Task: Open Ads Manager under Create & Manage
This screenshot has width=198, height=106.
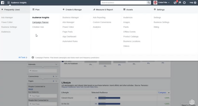Action: point(68,22)
